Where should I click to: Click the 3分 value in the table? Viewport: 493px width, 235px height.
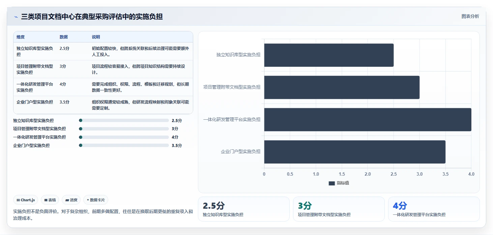tap(63, 66)
